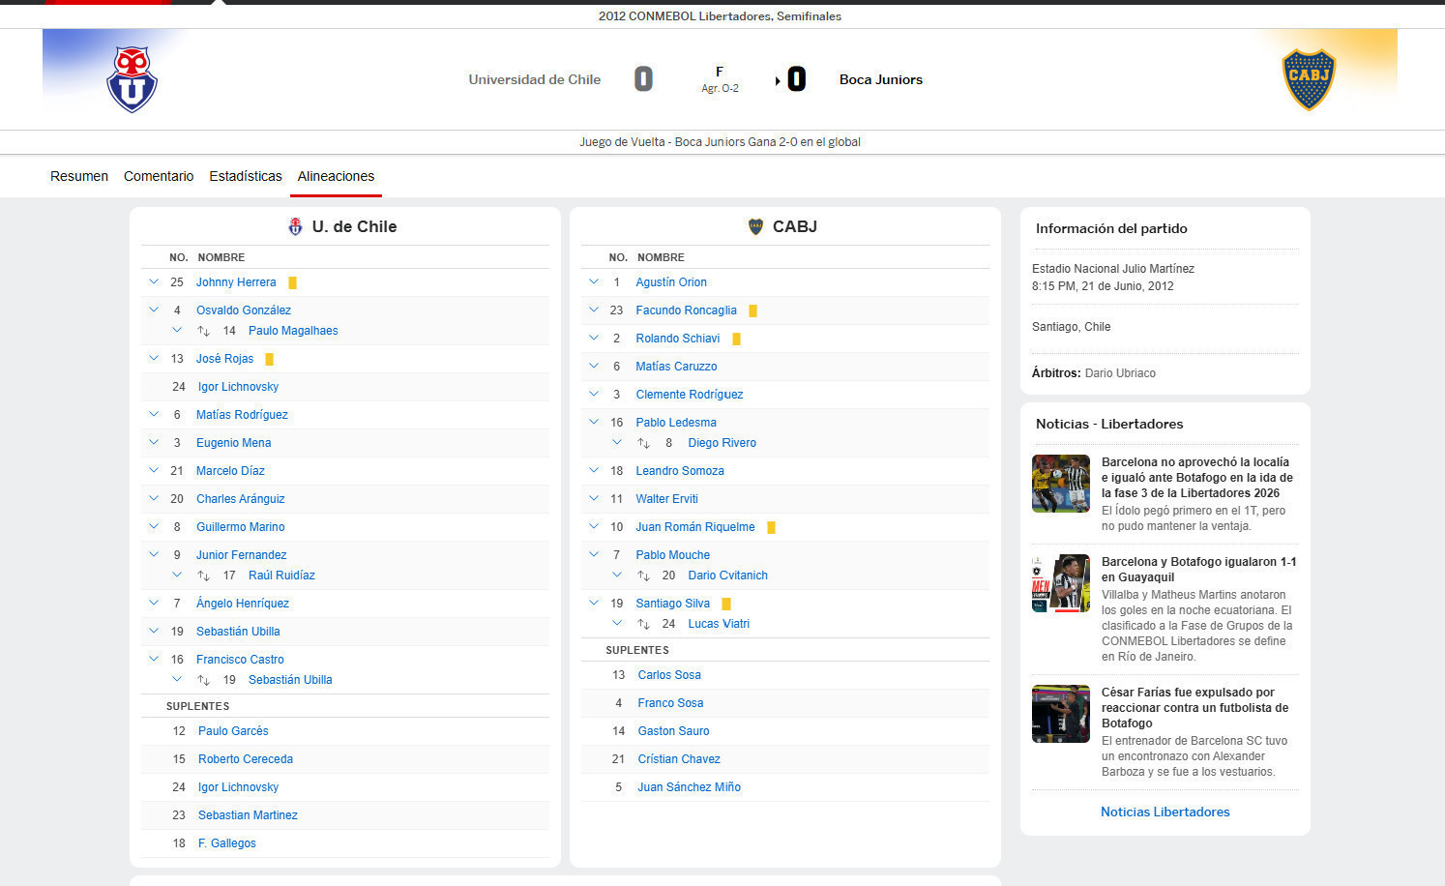Expand Charles Aránguiz stats chevron
Image resolution: width=1445 pixels, height=886 pixels.
click(x=154, y=498)
